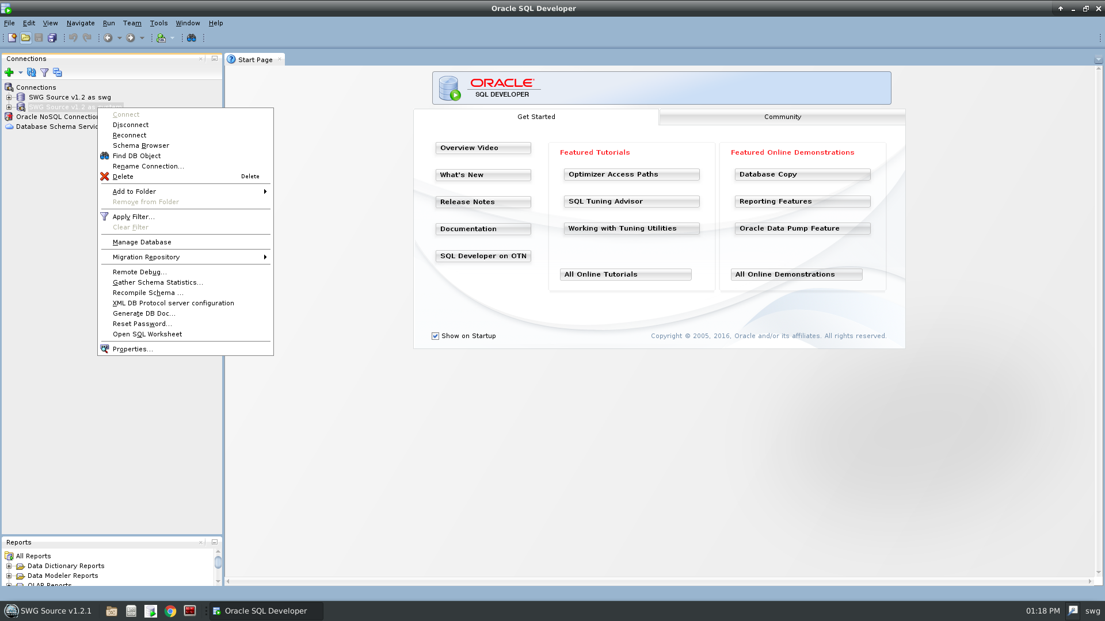
Task: Click the Release Notes button
Action: (x=483, y=202)
